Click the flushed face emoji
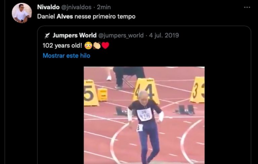258x164 pixels. [88, 46]
